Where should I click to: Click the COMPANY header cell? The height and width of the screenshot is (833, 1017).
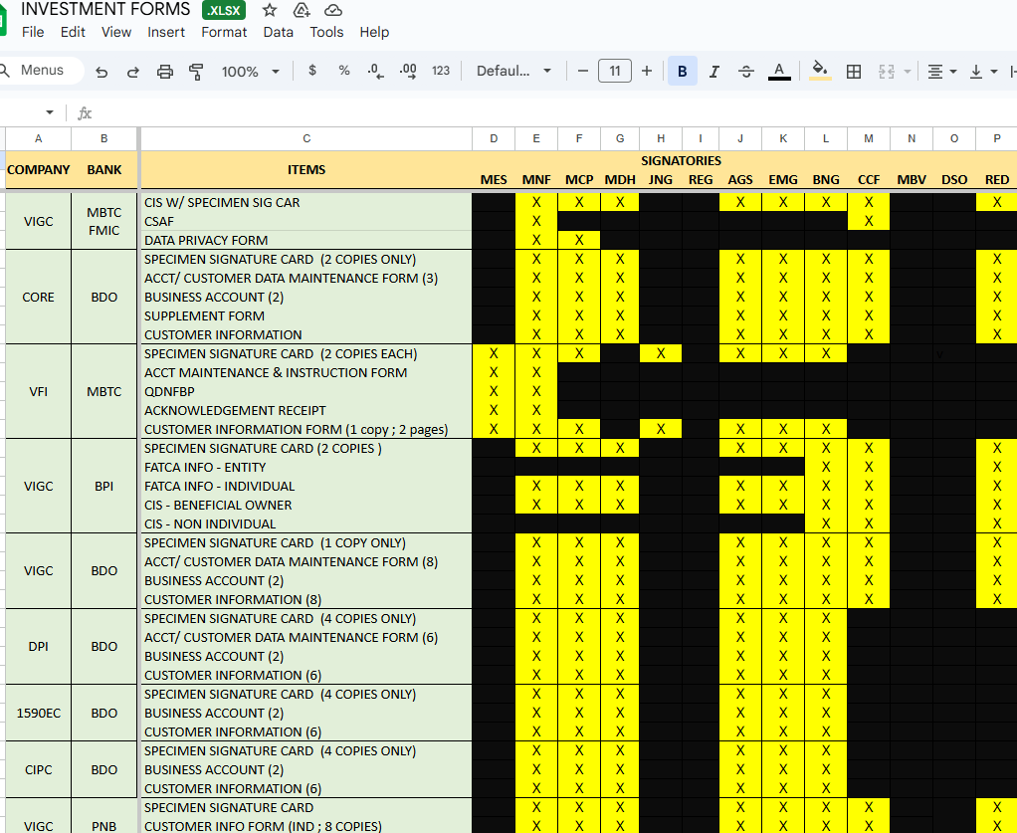tap(38, 170)
